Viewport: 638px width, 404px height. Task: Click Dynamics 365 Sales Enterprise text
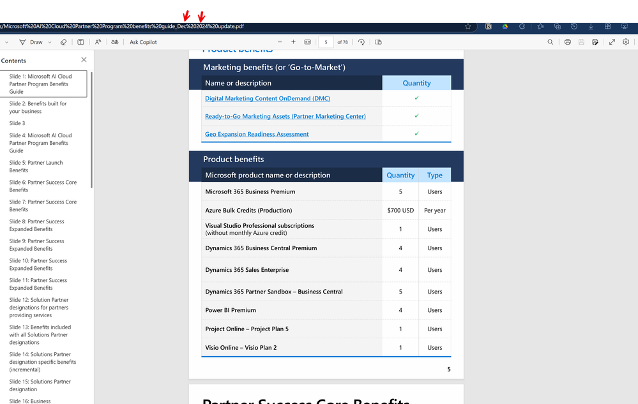pos(247,270)
